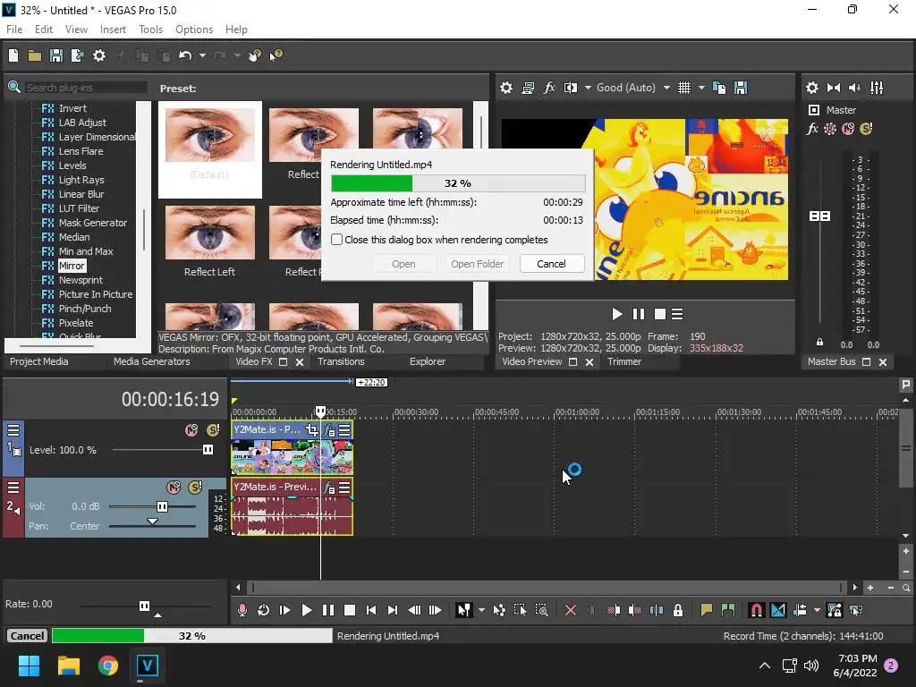Toggle Mute on Master Bus

(x=848, y=129)
